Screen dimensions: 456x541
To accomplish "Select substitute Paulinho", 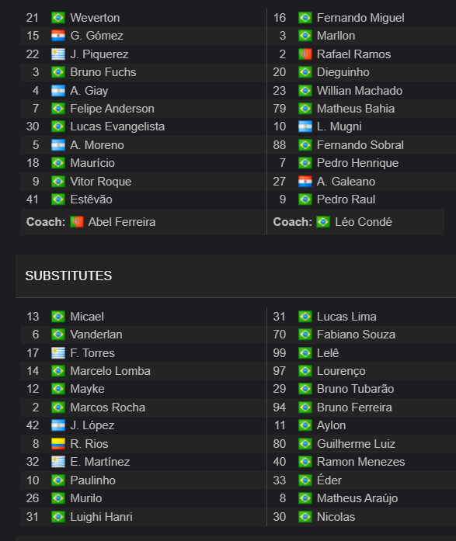I will 93,480.
